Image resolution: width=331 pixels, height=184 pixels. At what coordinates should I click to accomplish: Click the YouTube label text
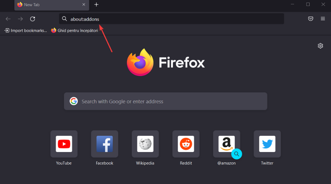pos(64,163)
